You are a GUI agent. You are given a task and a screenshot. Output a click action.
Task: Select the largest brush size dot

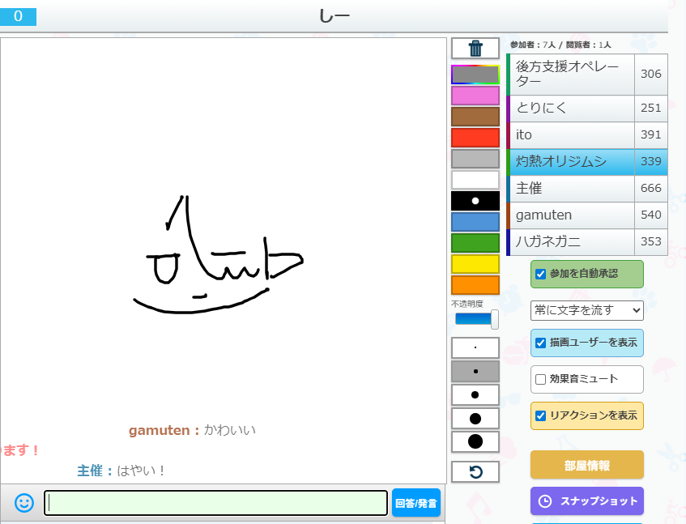[475, 441]
